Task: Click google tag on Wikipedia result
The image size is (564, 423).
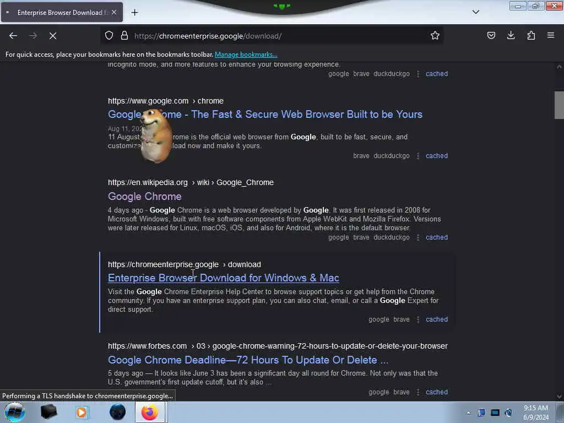Action: (339, 237)
